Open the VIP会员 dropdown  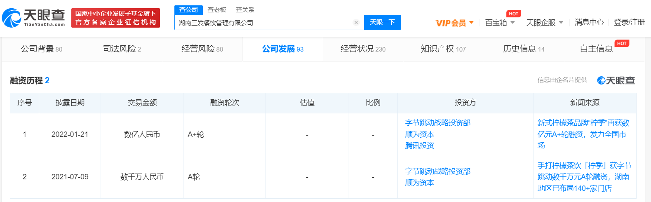(x=455, y=23)
